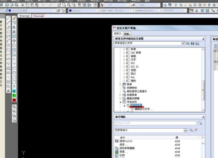Switch to the 传输 tab
This screenshot has height=158, width=218.
pyautogui.click(x=126, y=33)
